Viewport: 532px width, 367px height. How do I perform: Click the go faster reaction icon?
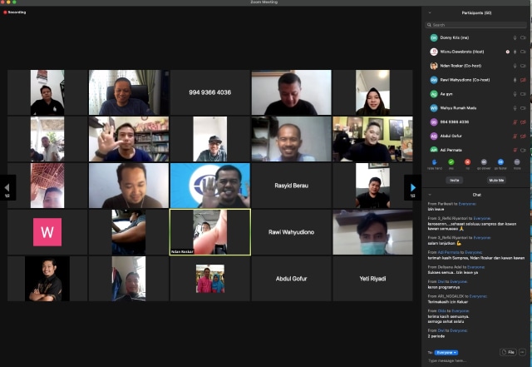(x=500, y=162)
